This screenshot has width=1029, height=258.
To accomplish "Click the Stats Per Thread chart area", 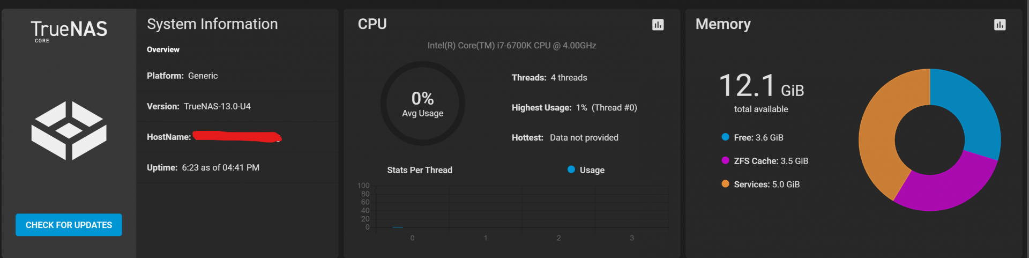I will click(x=523, y=207).
